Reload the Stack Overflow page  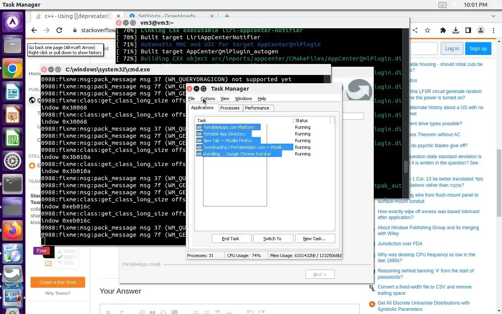coord(59,30)
